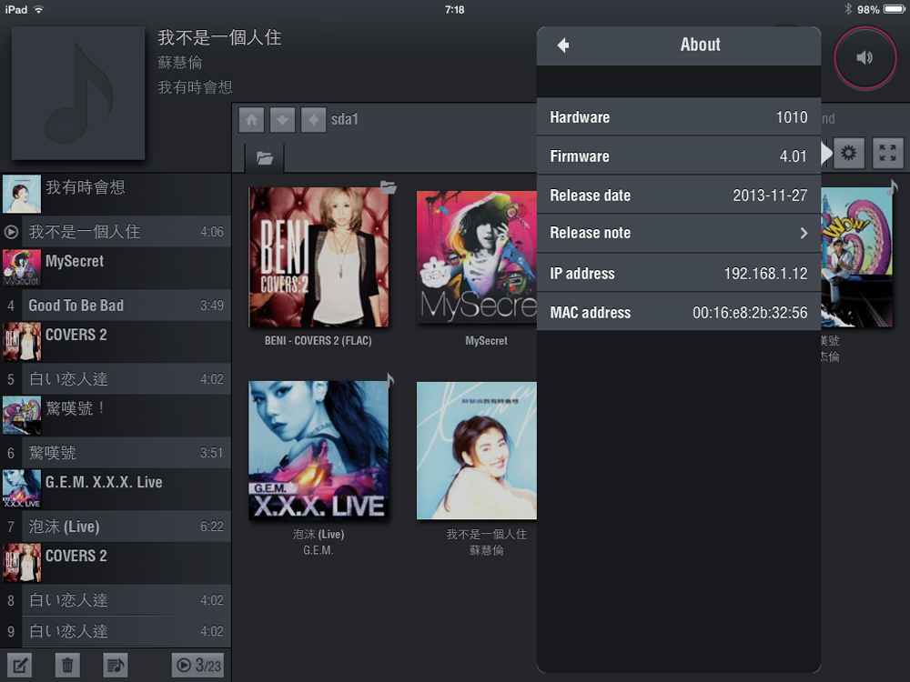The width and height of the screenshot is (910, 682).
Task: Click the Release date row
Action: pyautogui.click(x=679, y=195)
